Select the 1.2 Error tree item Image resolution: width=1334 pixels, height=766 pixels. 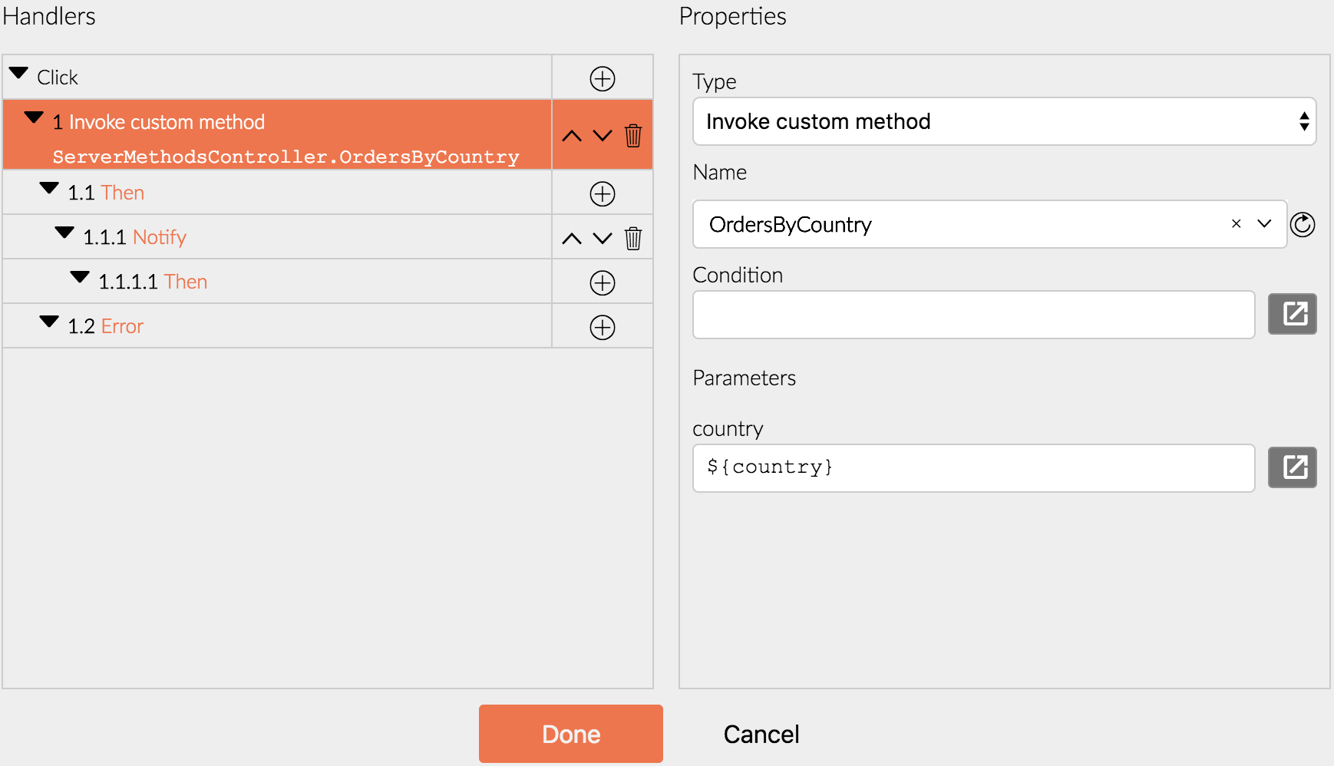[122, 326]
